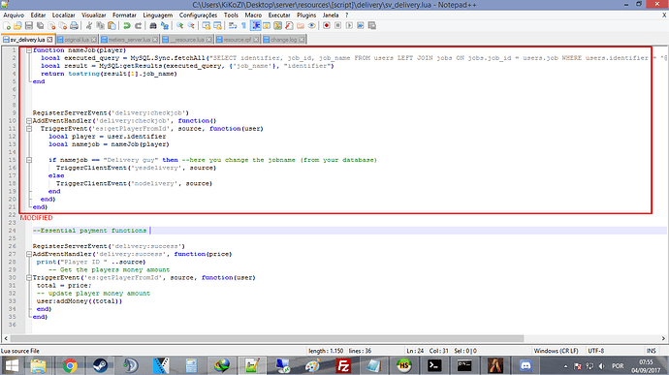The height and width of the screenshot is (375, 669).
Task: Toggle Synchronize Horizontal Scrolling icon
Action: [x=217, y=25]
